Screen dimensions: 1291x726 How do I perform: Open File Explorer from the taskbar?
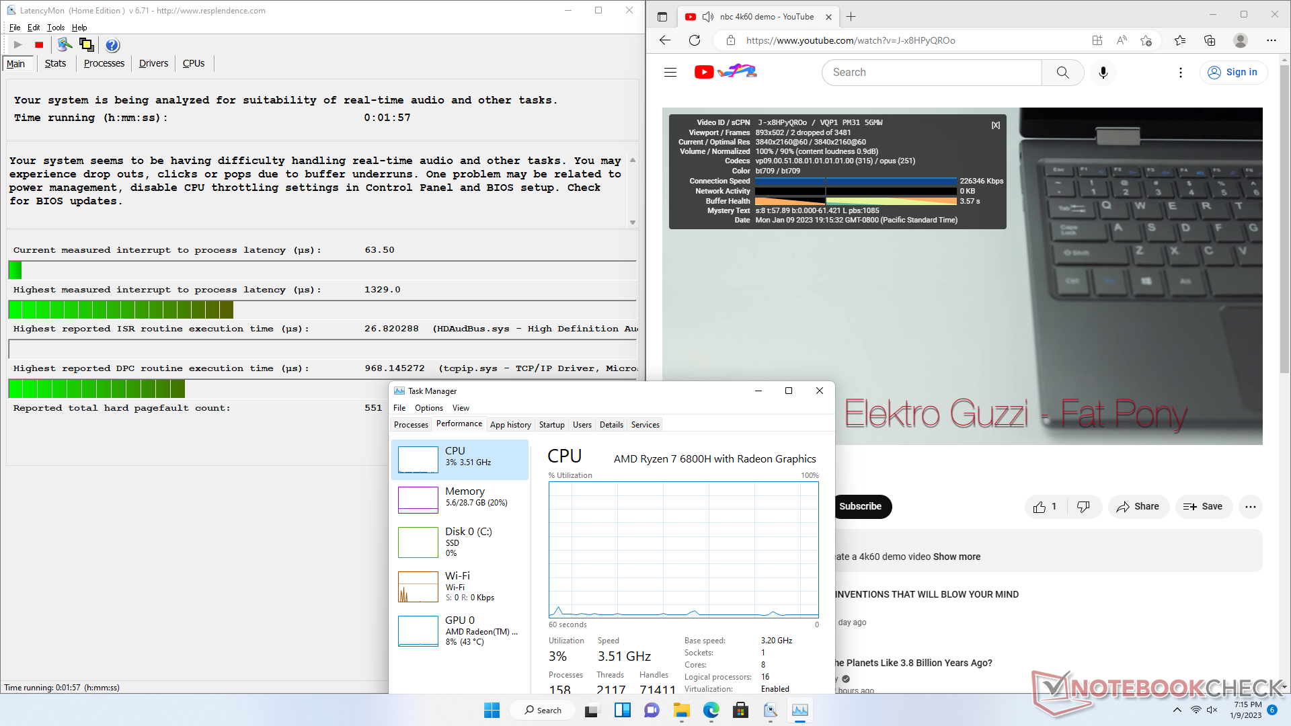[x=682, y=711]
